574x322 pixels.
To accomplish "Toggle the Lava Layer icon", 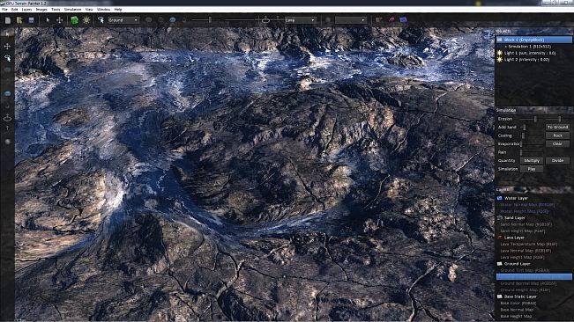I will click(x=500, y=238).
